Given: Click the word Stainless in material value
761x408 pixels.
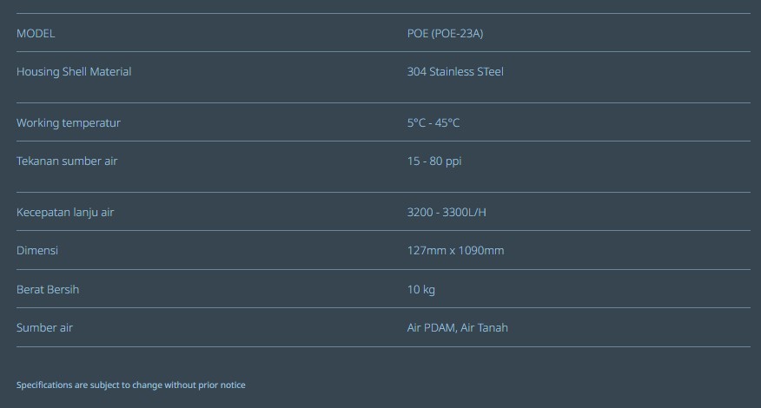Looking at the screenshot, I should [452, 71].
